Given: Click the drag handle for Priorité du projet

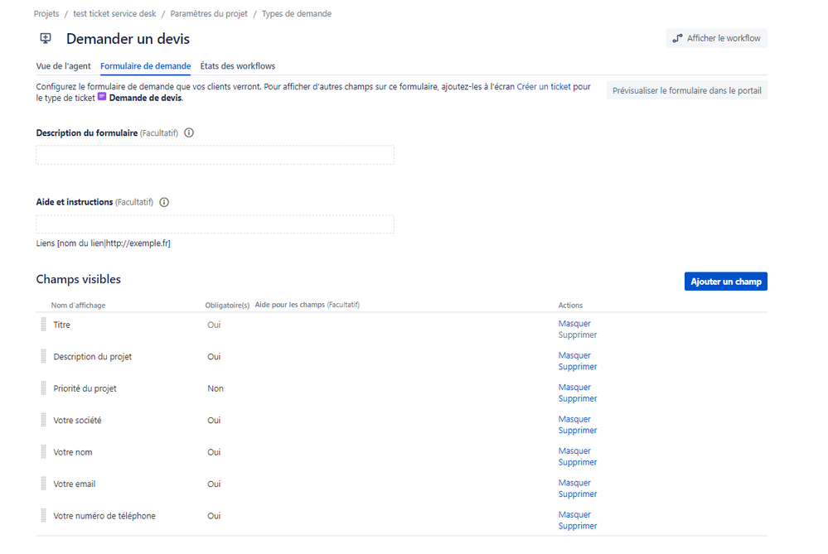Looking at the screenshot, I should coord(43,388).
